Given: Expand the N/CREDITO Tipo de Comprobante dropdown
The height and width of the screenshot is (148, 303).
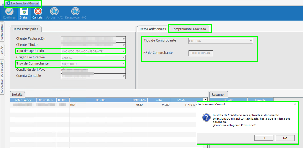Looking at the screenshot, I should (123, 64).
